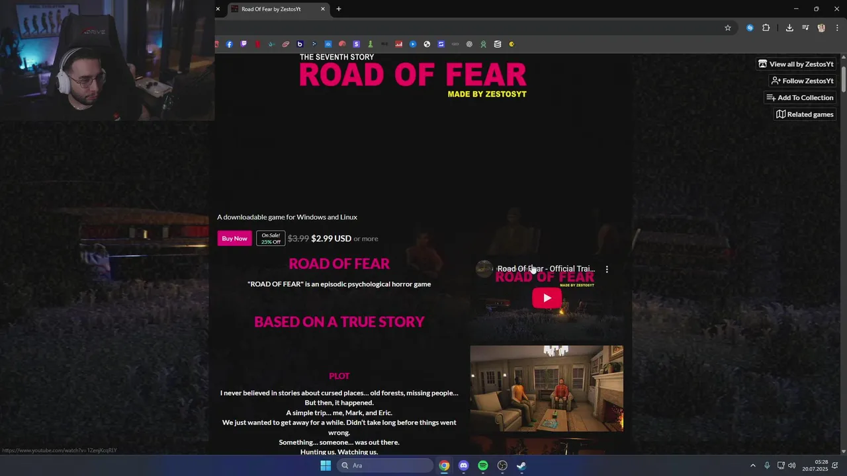Open Discord from the taskbar
The height and width of the screenshot is (476, 847).
[463, 465]
